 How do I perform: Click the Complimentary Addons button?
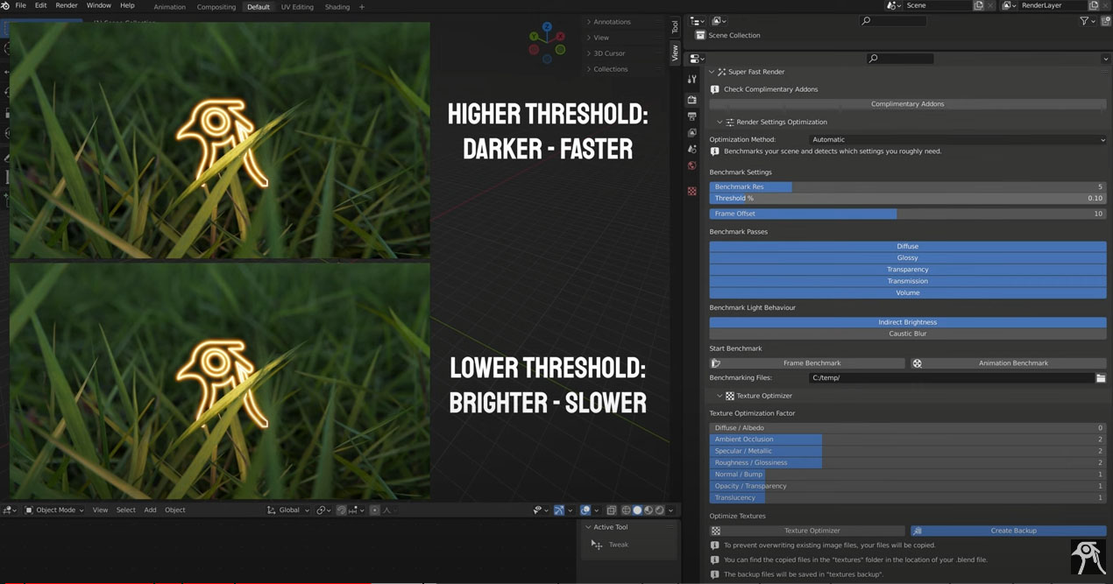click(907, 103)
